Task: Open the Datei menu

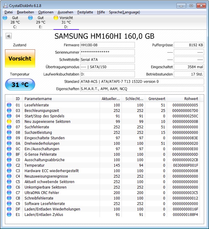Action: click(x=9, y=12)
